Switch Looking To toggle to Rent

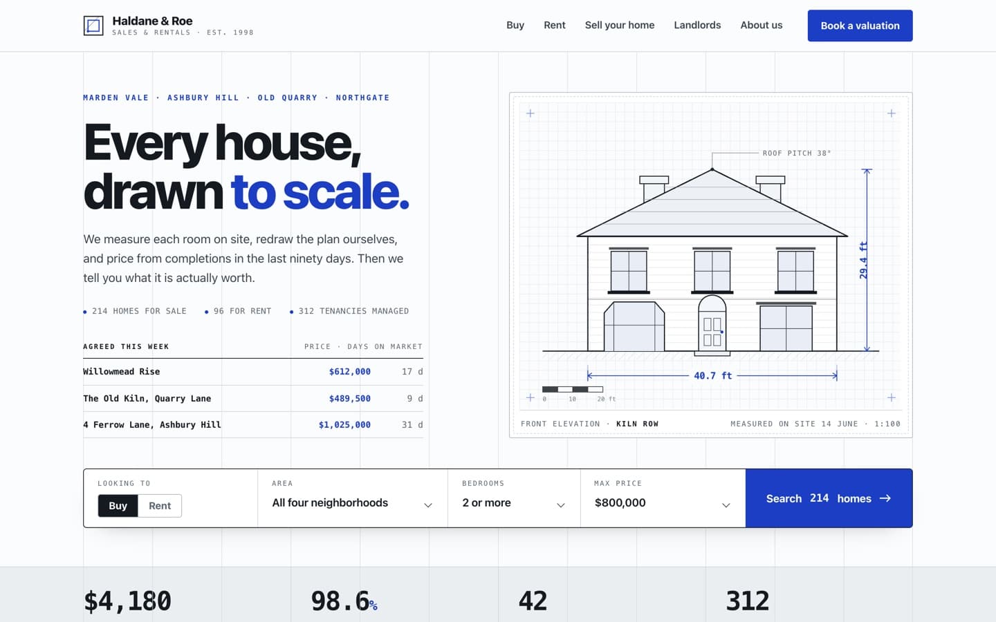[x=160, y=506]
